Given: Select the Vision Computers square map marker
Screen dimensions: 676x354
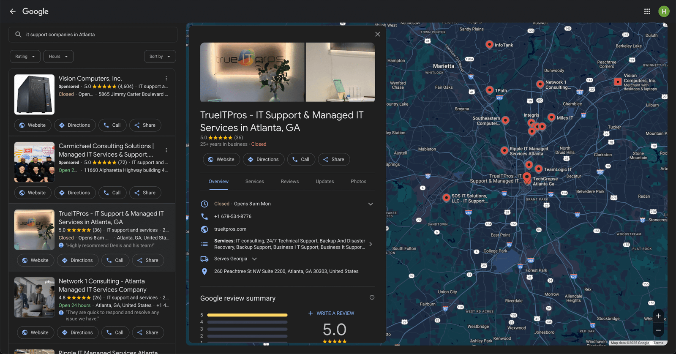Looking at the screenshot, I should point(618,82).
